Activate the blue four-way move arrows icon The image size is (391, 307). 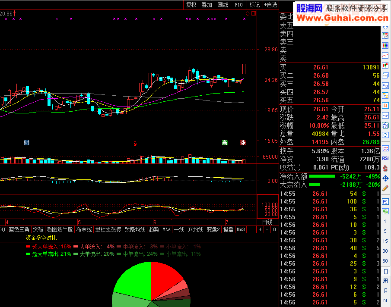[385, 178]
